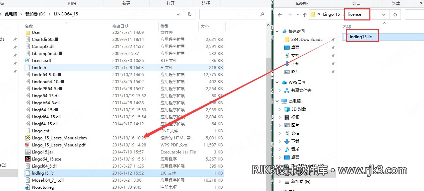The image size is (424, 191).
Task: Click the User folder icon
Action: click(28, 33)
